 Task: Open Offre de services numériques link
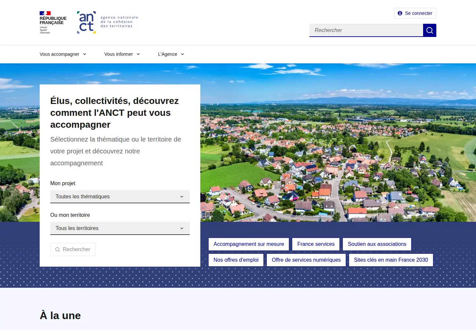click(306, 260)
